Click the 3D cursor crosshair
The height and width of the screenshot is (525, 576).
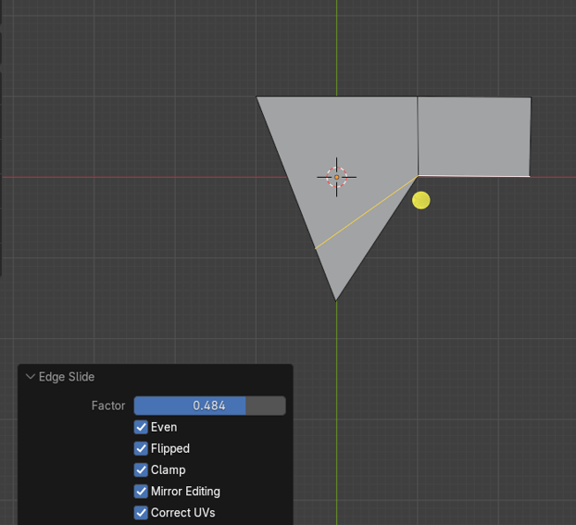click(336, 177)
